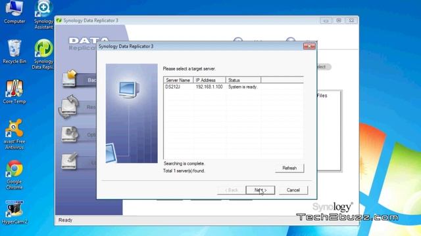The height and width of the screenshot is (236, 421).
Task: Launch HyperCam 2 desktop shortcut
Action: pos(14,212)
